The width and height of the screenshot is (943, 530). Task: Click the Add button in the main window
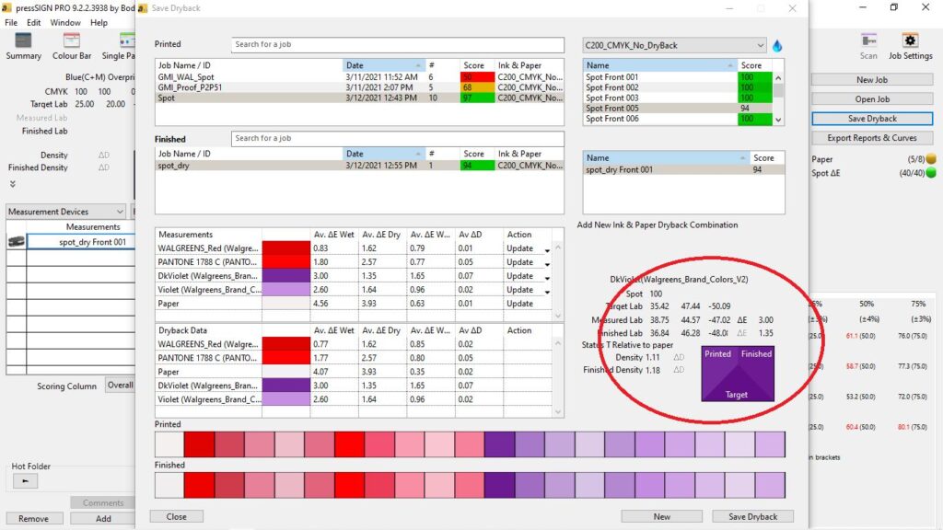pyautogui.click(x=103, y=518)
